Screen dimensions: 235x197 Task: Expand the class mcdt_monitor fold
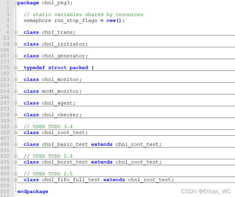pyautogui.click(x=16, y=91)
